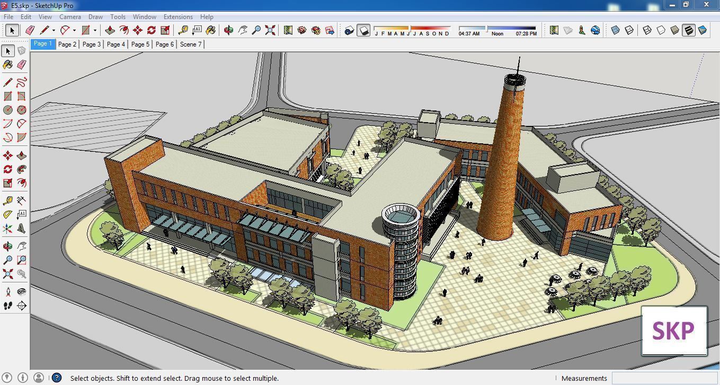Activate the Orbit tool in top toolbar
Viewport: 720px width, 385px height.
coord(229,30)
